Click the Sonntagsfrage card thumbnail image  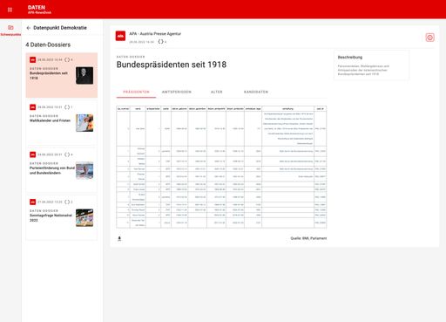pos(84,218)
